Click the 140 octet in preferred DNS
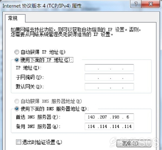This screenshot has width=162, height=150. coord(91,117)
